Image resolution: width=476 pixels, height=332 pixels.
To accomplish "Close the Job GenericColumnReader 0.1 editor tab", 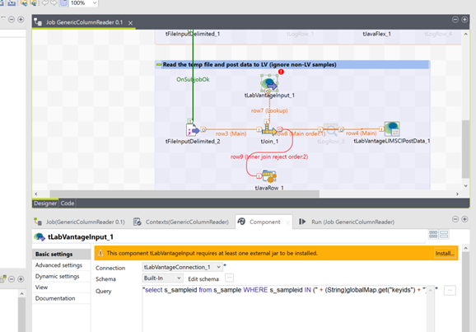I will (x=131, y=23).
